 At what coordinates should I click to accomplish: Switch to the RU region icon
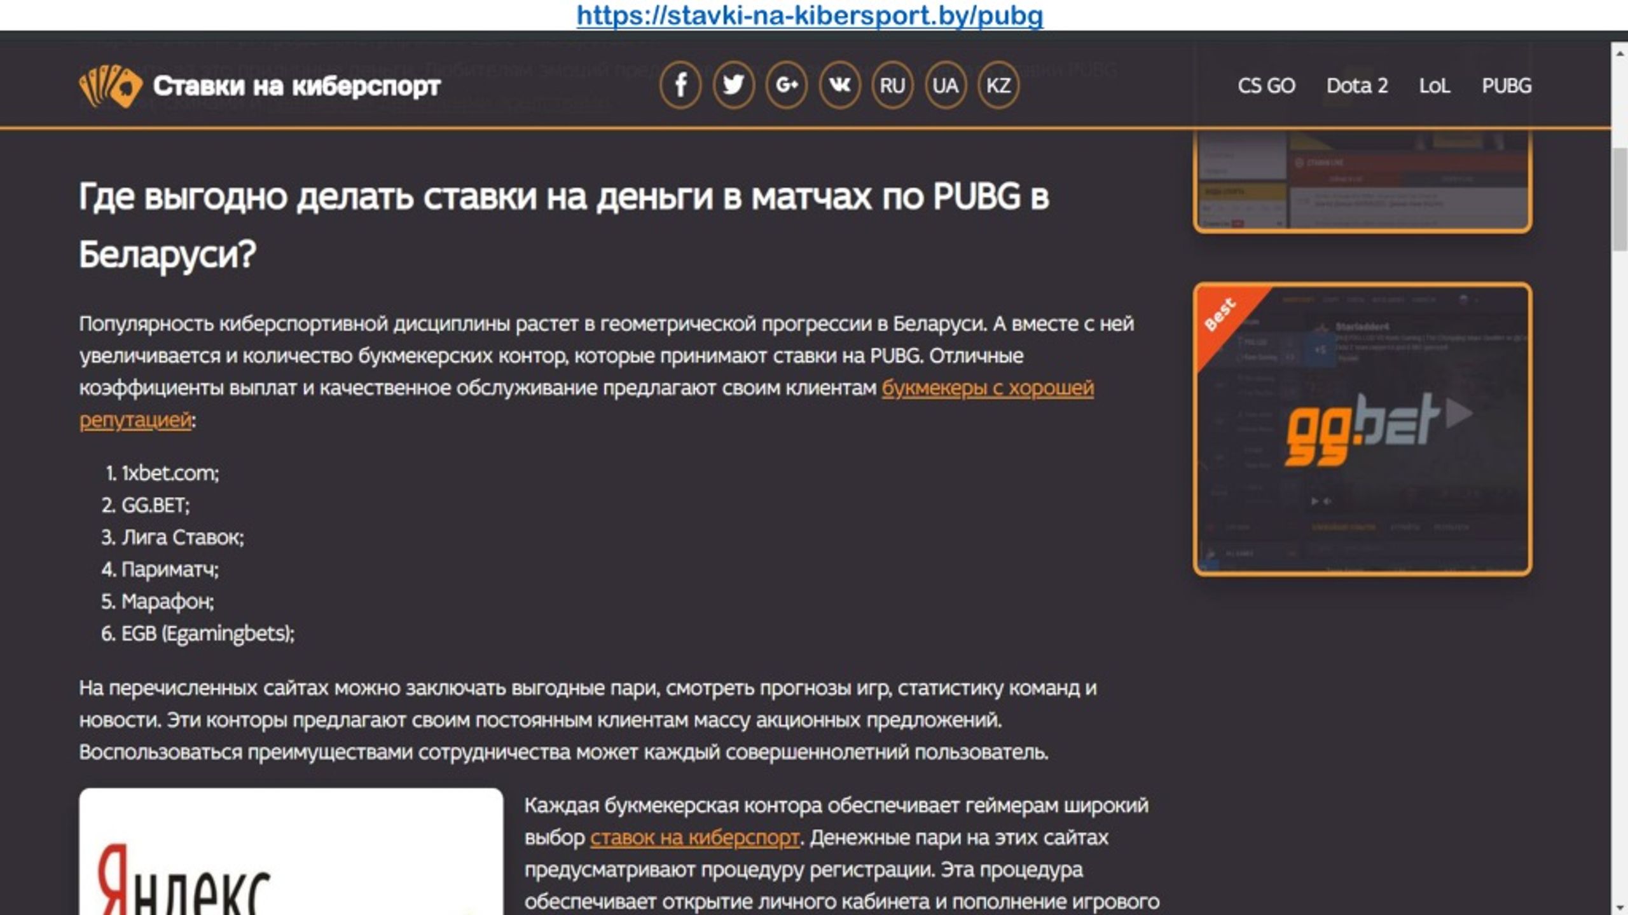pyautogui.click(x=892, y=85)
